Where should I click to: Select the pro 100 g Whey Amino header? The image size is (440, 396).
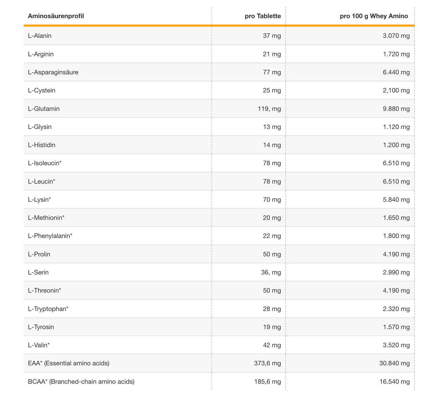click(374, 16)
